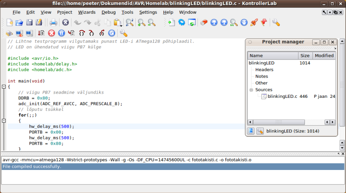Collapse the main function code fold

[4, 87]
